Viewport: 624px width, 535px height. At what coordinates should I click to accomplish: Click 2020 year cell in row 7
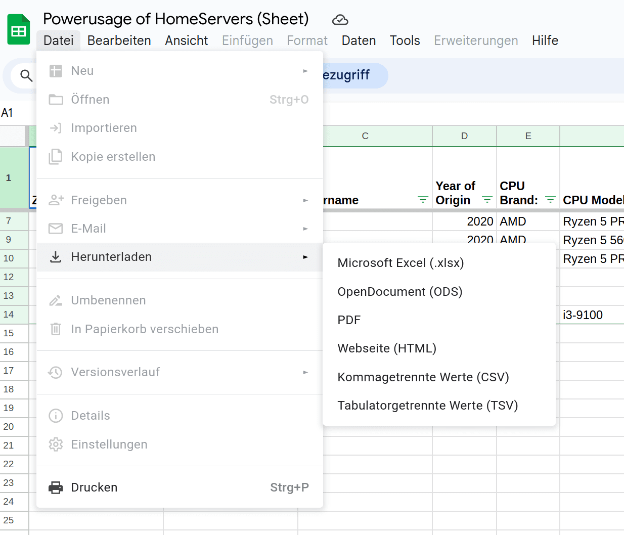coord(464,221)
